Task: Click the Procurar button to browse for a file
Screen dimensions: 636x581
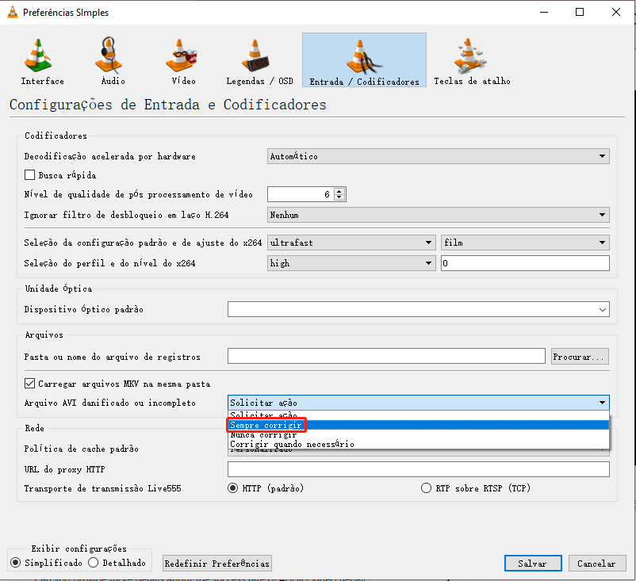Action: pyautogui.click(x=580, y=357)
